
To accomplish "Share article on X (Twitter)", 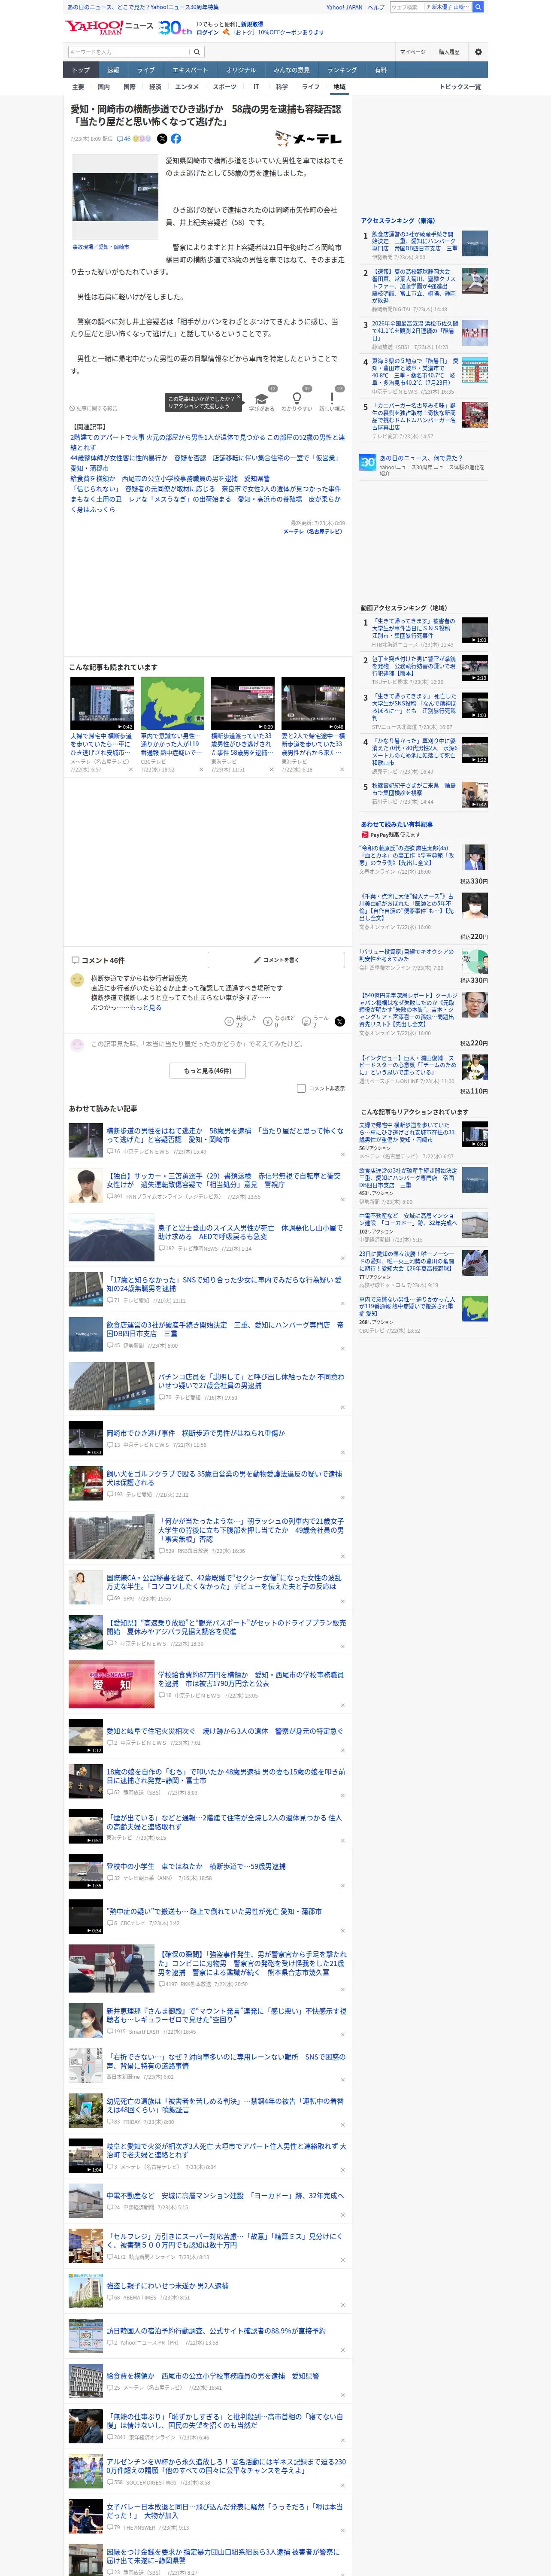I will tap(162, 139).
